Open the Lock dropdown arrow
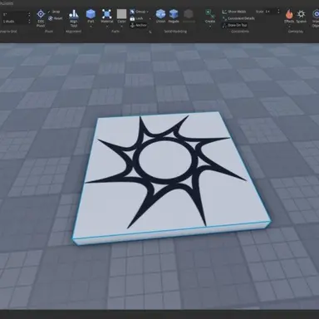The width and height of the screenshot is (319, 319). click(150, 18)
